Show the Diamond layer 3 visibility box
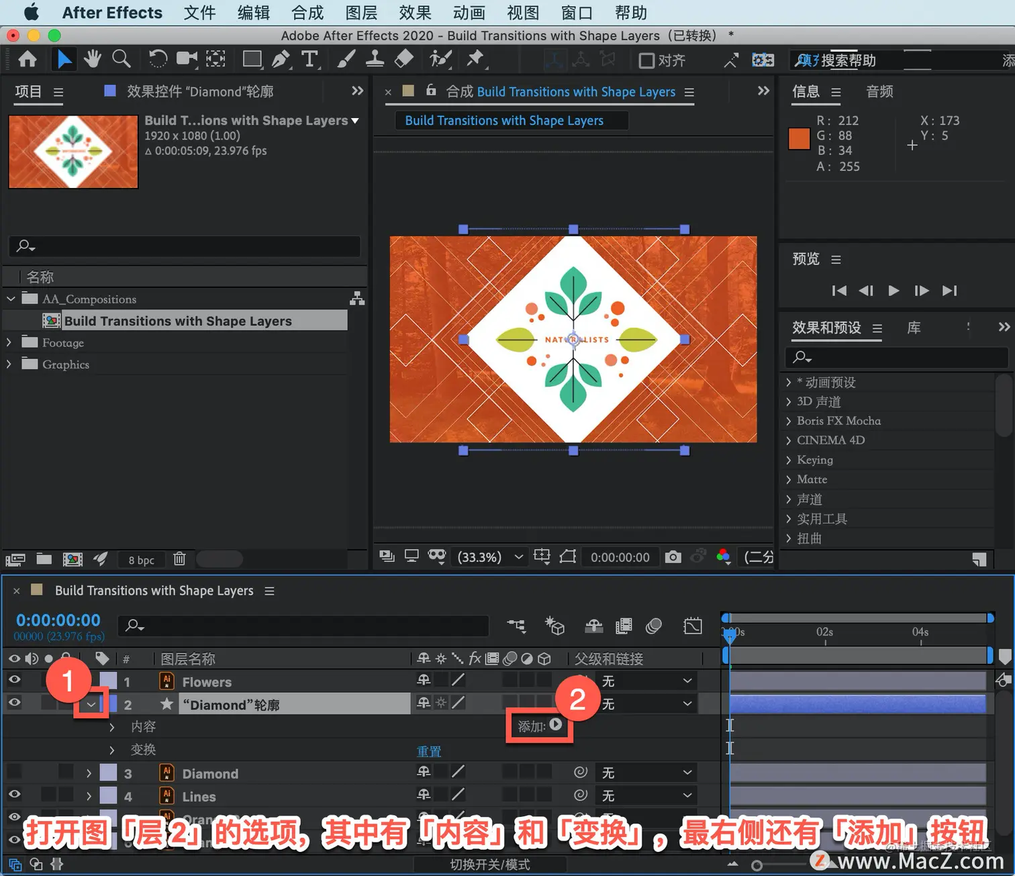Image resolution: width=1015 pixels, height=876 pixels. tap(14, 771)
